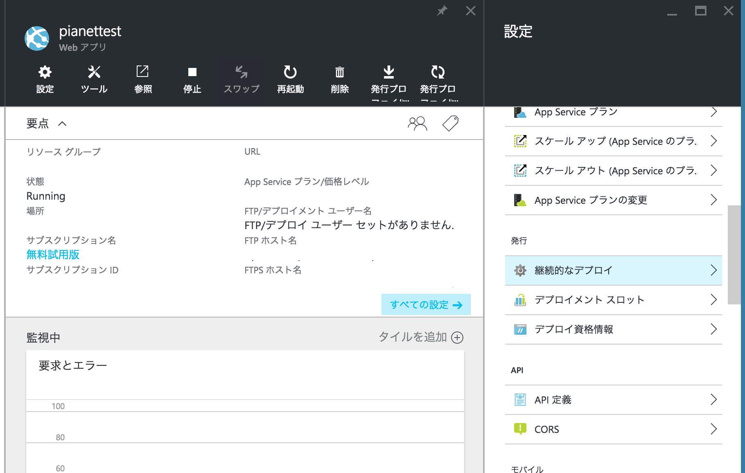Screen dimensions: 745x473
Task: Select CORS menu item
Action: (614, 429)
